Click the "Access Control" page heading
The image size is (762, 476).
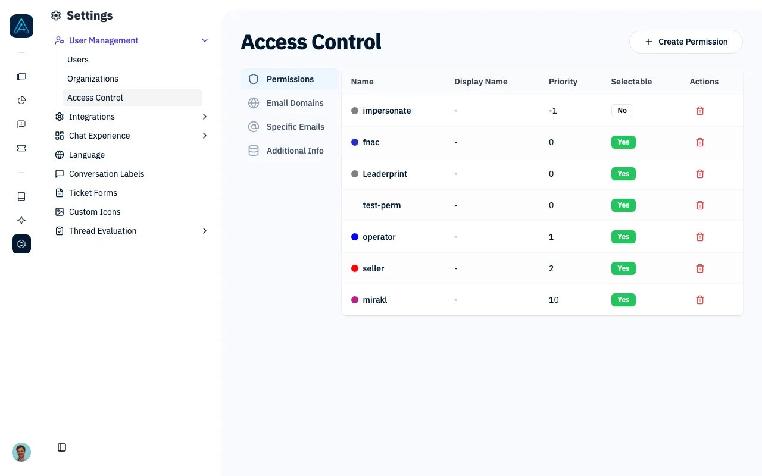[x=311, y=42]
